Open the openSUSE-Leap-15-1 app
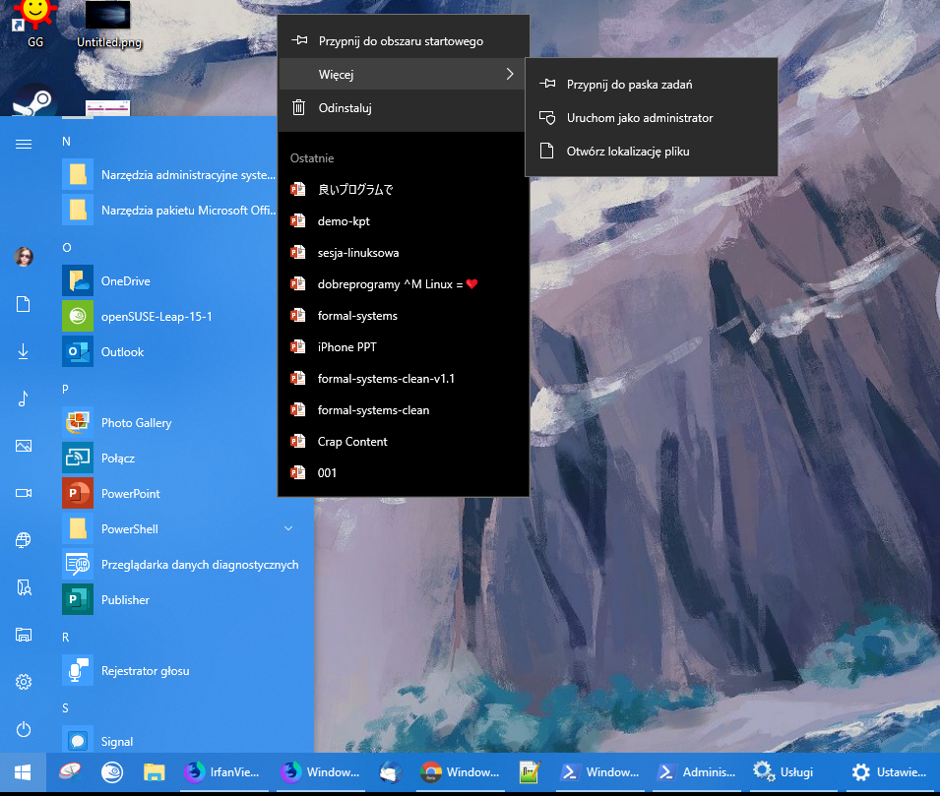This screenshot has height=796, width=940. [x=156, y=316]
